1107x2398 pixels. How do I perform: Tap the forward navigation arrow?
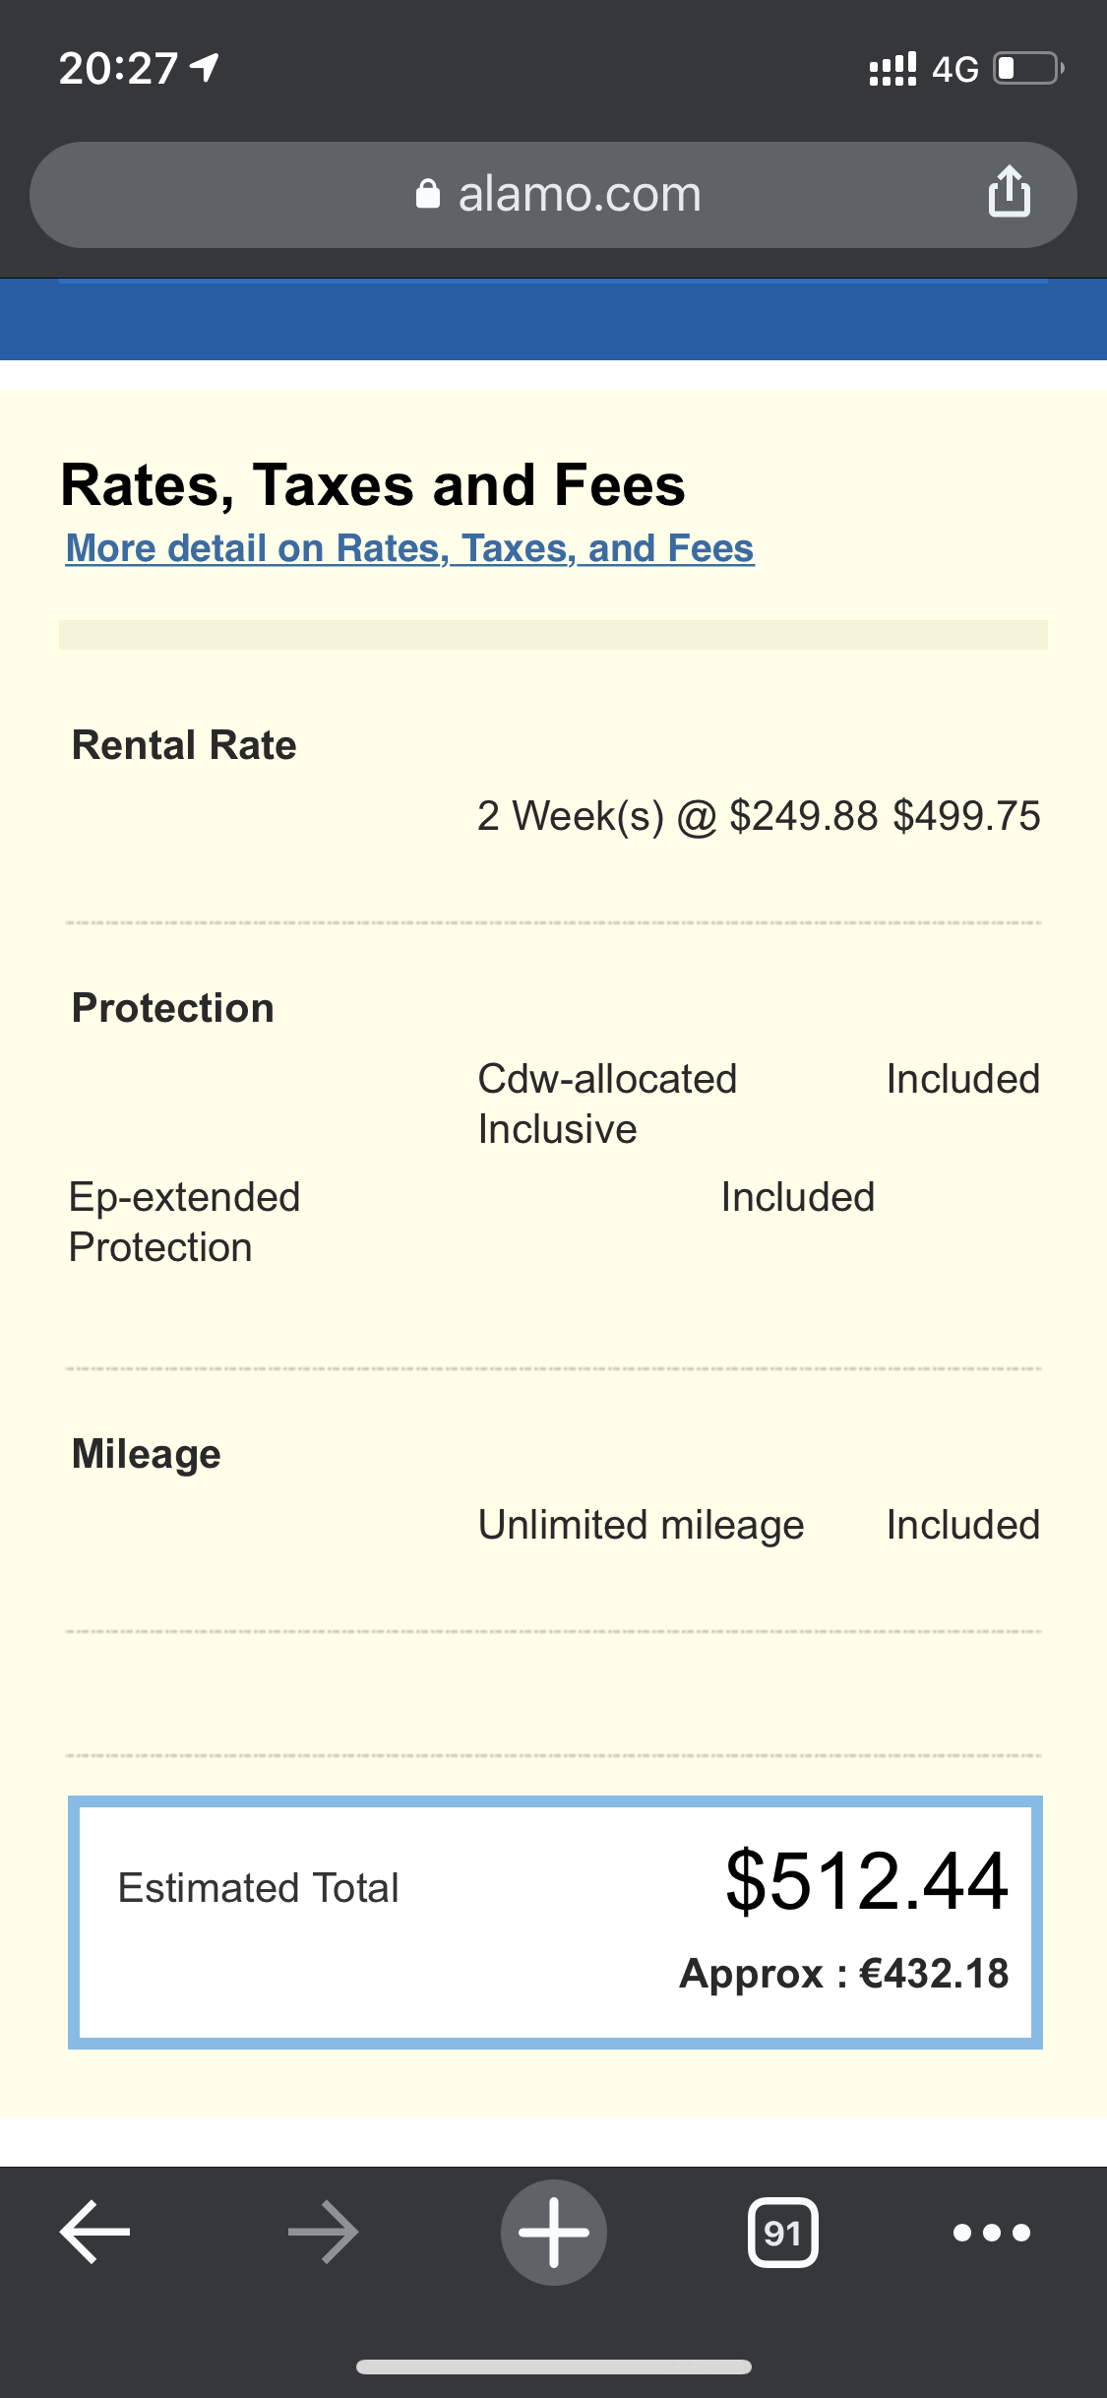(324, 2232)
